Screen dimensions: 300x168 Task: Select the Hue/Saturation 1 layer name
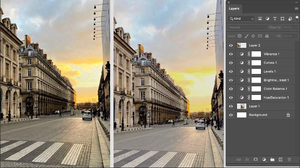tap(276, 97)
